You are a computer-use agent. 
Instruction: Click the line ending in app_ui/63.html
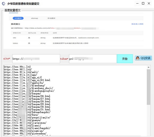[x=27, y=80]
